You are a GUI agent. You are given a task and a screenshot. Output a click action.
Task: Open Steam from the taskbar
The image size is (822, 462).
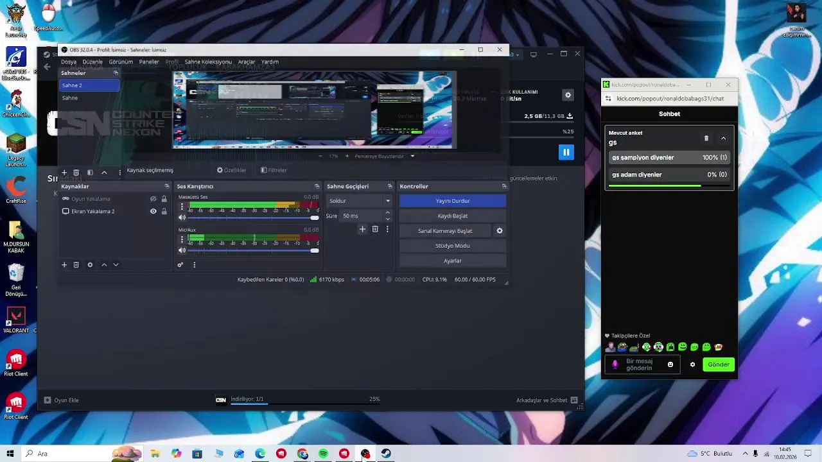386,454
